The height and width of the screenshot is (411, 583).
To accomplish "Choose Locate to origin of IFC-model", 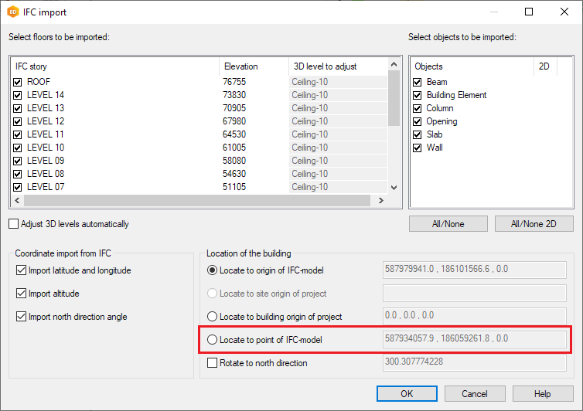I will coord(212,270).
